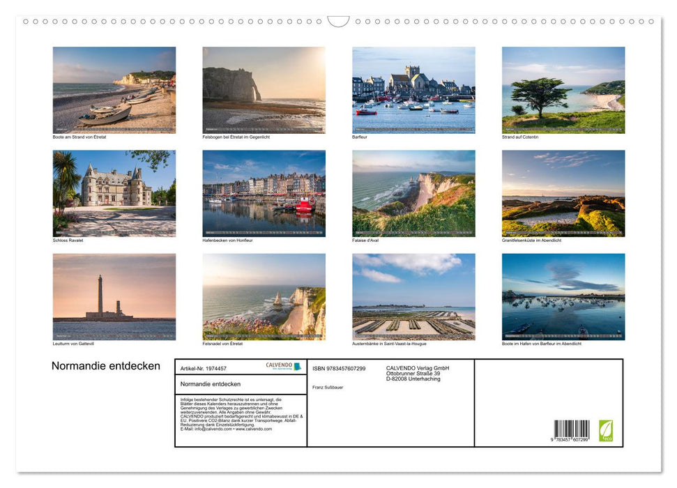Select the Artikel-Nr. 1974457 field
The image size is (677, 488).
(x=205, y=367)
